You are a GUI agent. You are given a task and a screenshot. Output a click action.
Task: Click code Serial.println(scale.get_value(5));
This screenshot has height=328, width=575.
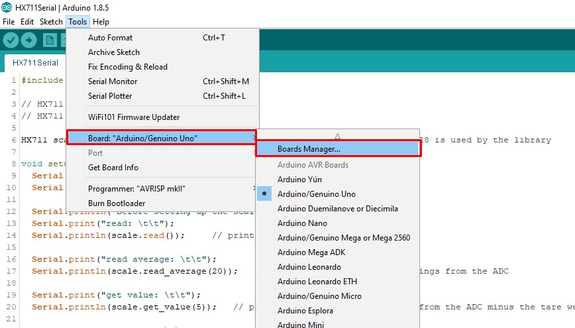click(x=124, y=307)
